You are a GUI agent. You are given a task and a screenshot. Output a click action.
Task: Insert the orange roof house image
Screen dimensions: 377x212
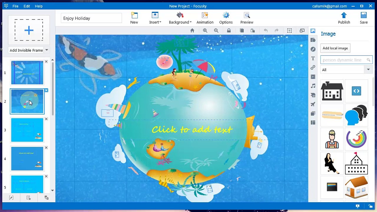(x=356, y=187)
